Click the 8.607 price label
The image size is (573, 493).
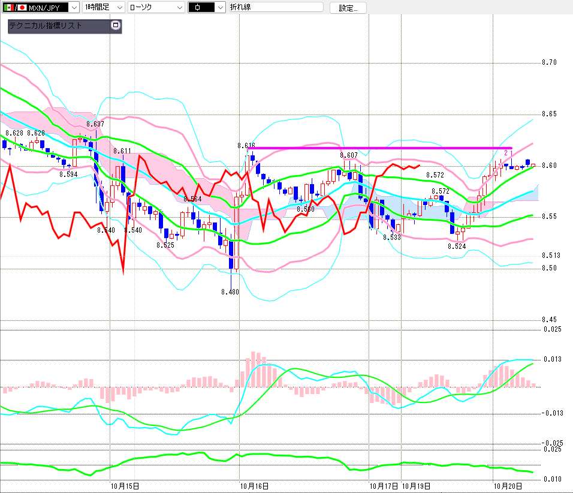pos(349,155)
